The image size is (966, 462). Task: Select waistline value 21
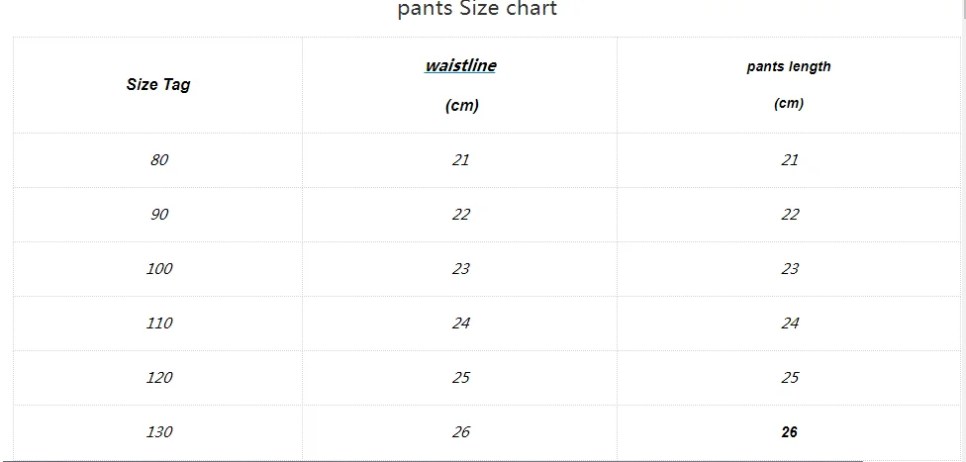[460, 160]
